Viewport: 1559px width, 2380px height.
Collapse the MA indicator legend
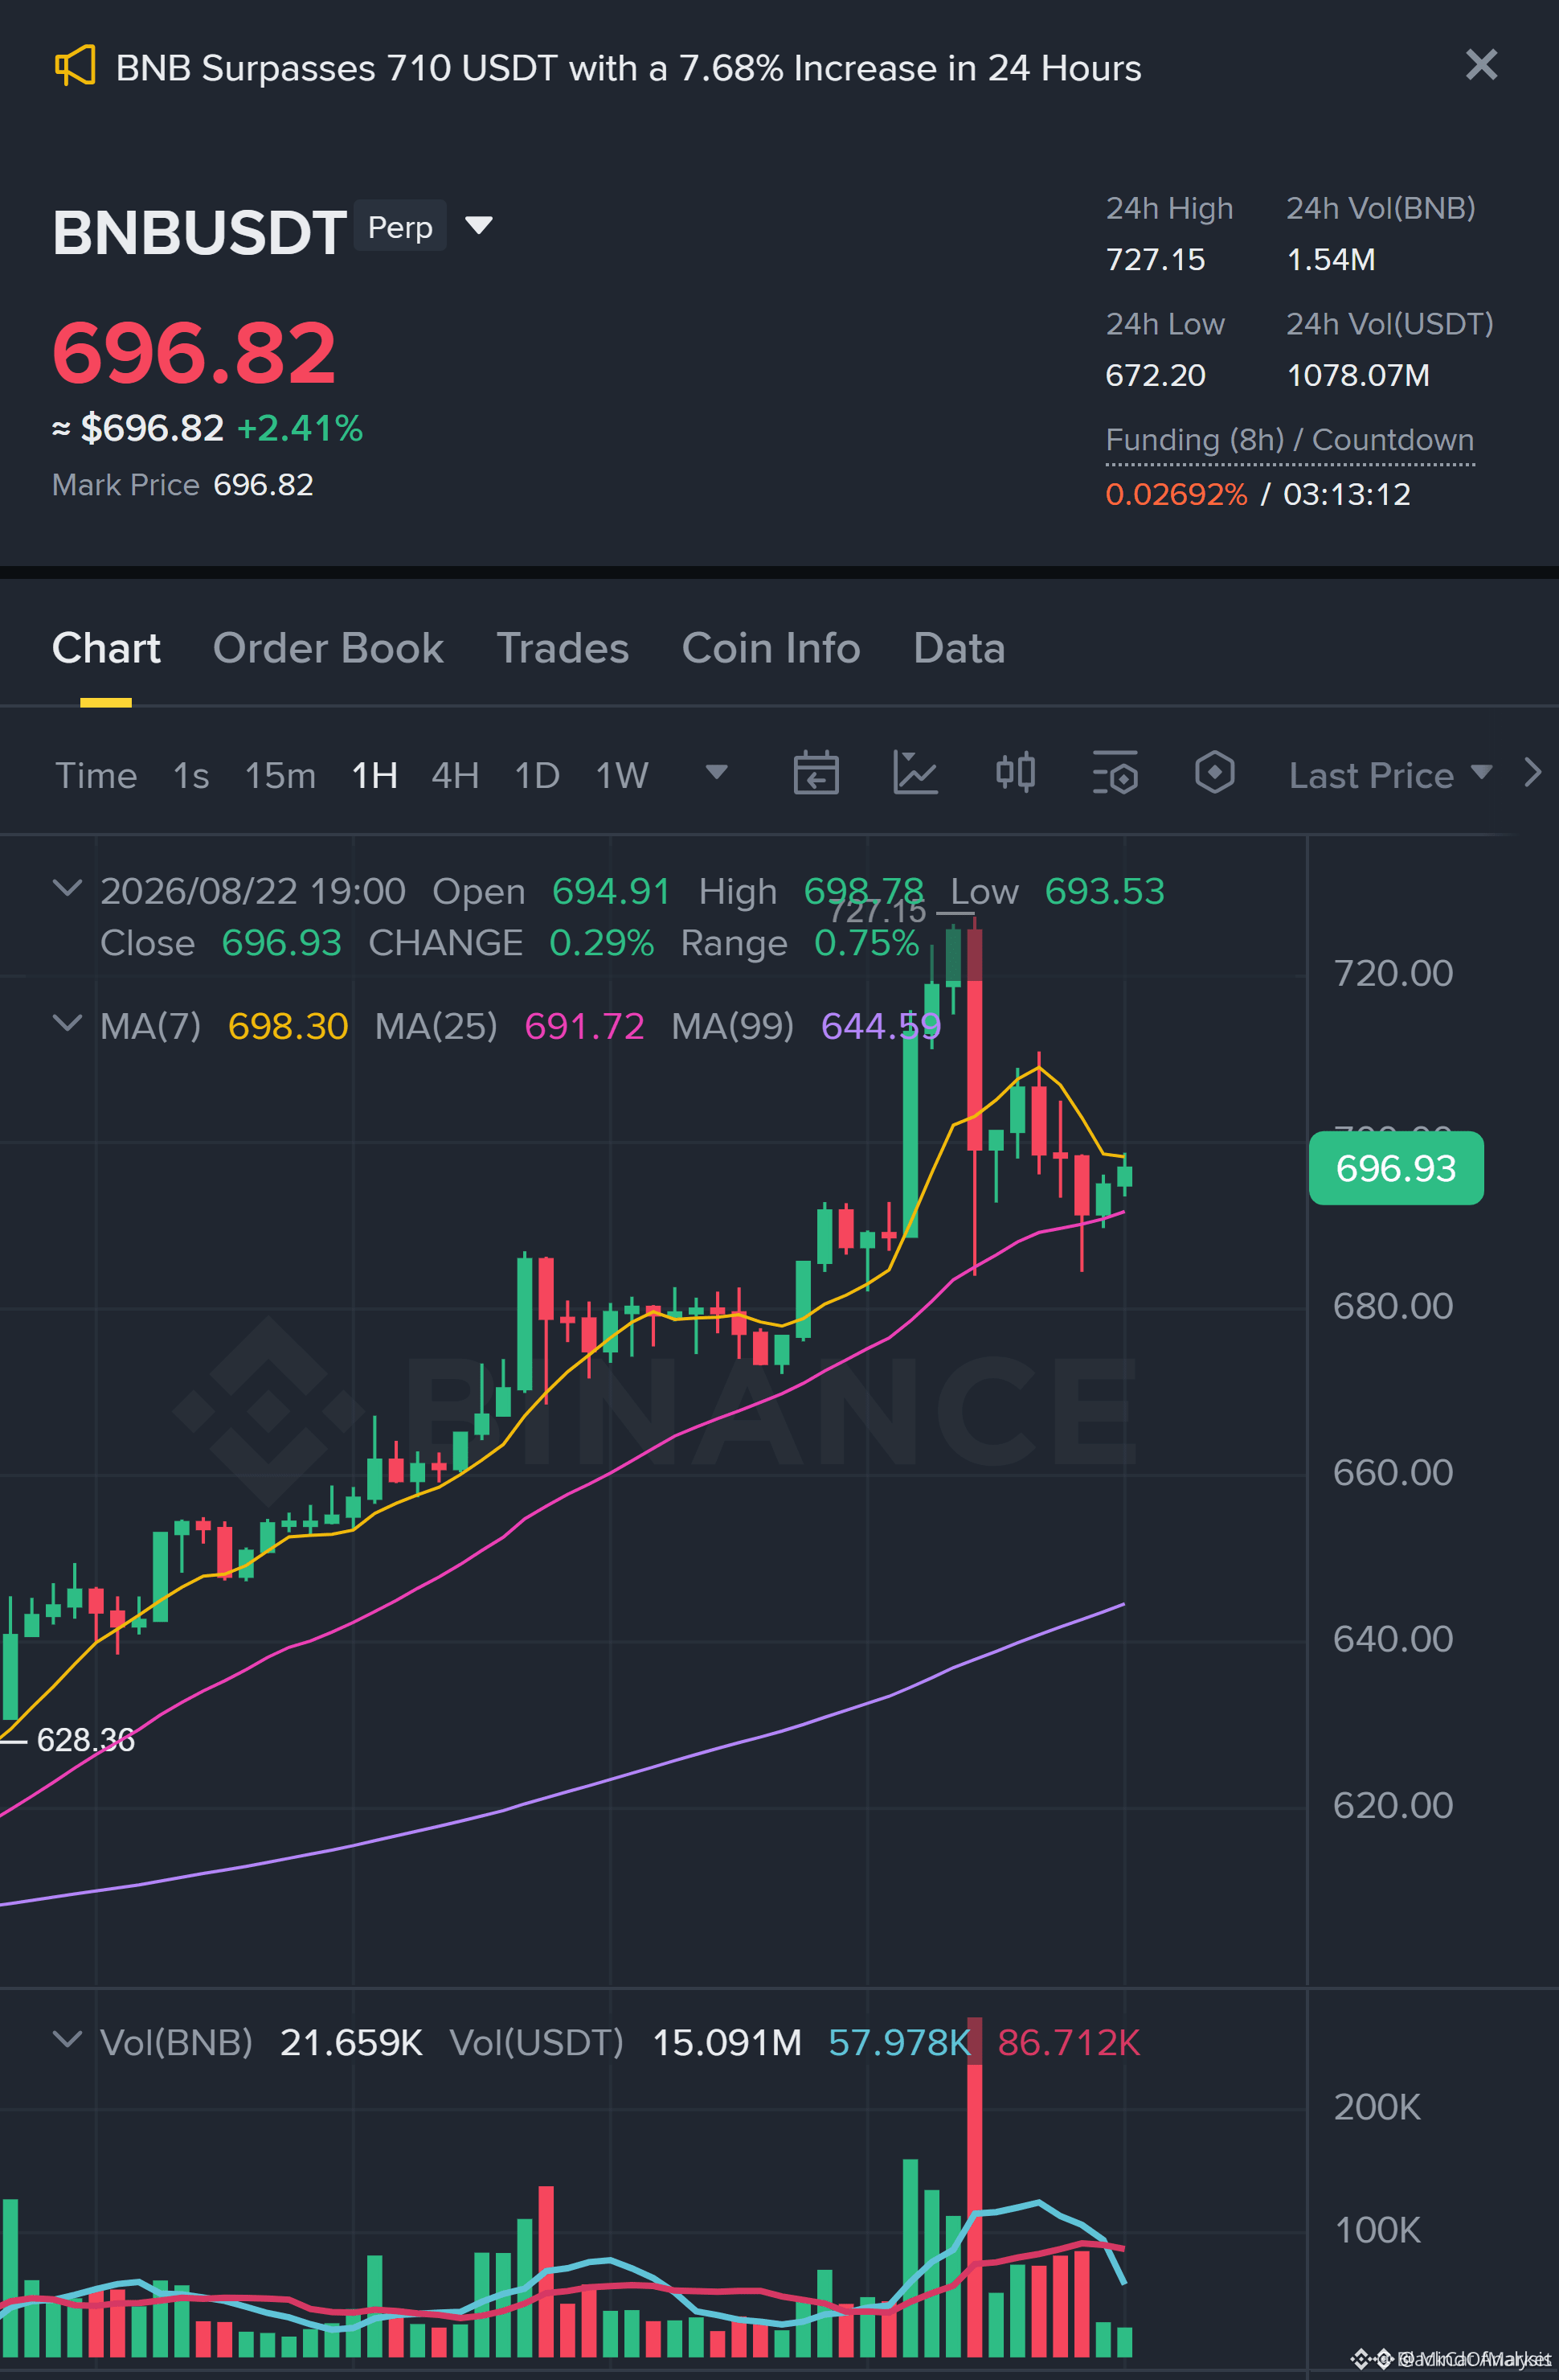pyautogui.click(x=67, y=1023)
